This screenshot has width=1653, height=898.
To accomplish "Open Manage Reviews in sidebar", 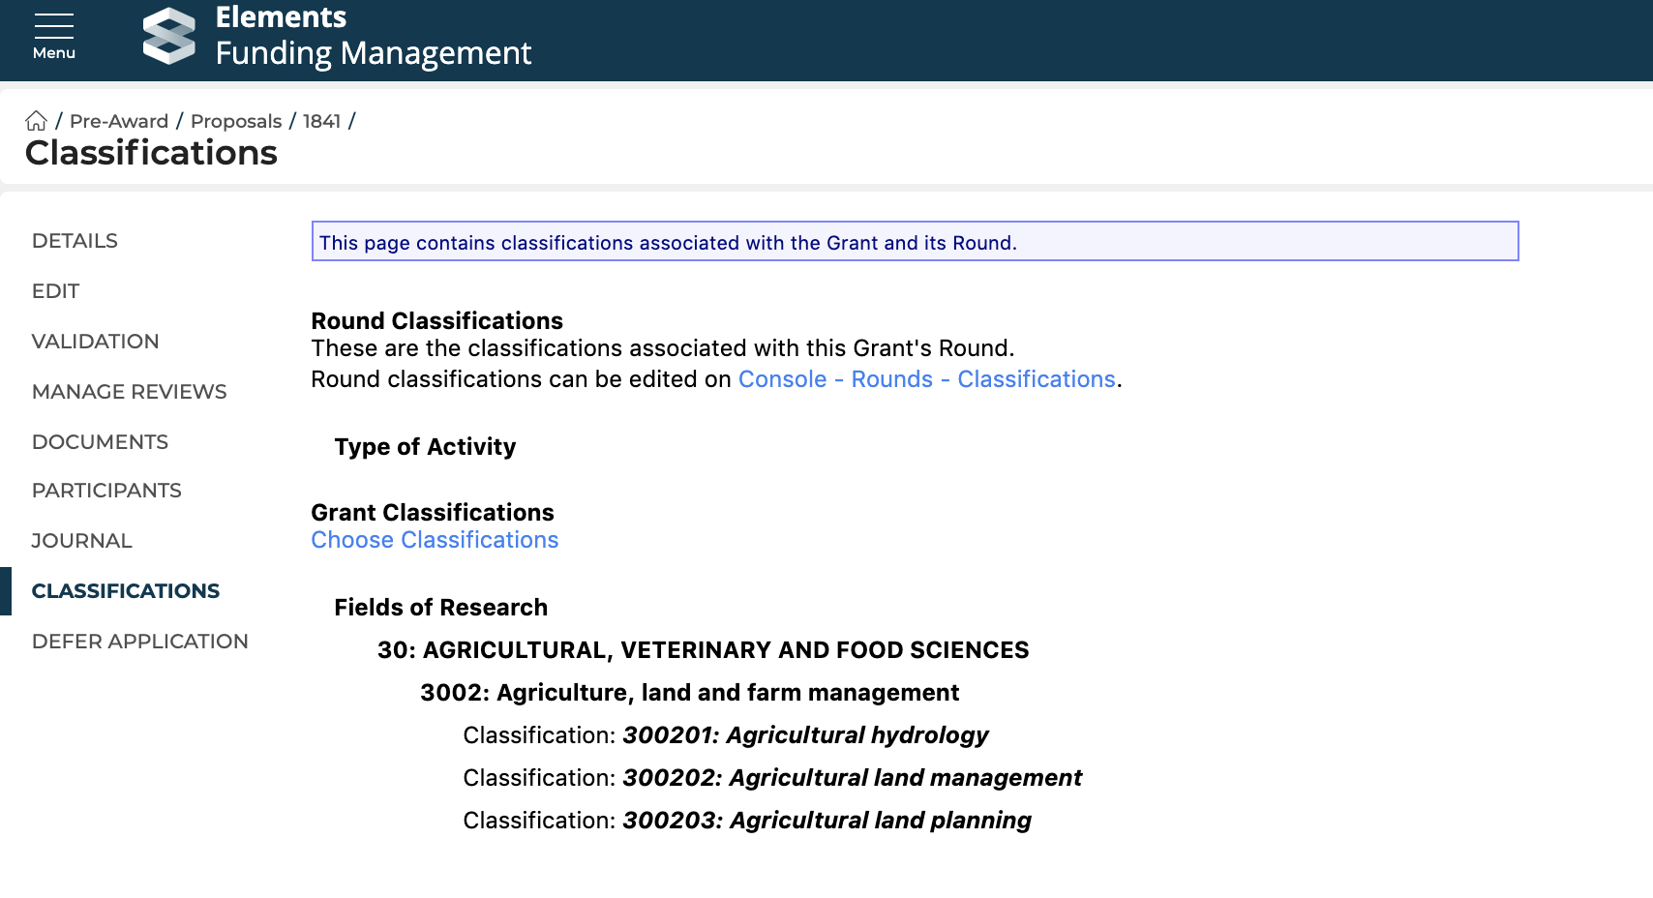I will (129, 392).
